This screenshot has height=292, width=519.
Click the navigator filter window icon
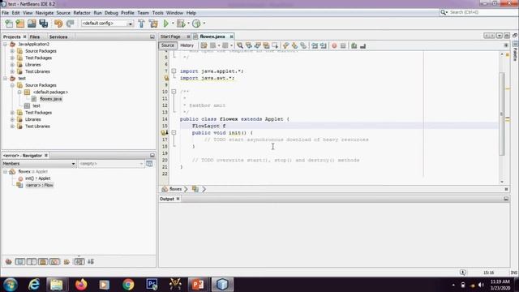(149, 164)
